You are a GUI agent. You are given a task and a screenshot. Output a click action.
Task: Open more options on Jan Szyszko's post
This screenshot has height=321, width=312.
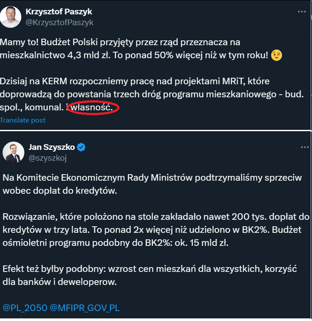(305, 148)
